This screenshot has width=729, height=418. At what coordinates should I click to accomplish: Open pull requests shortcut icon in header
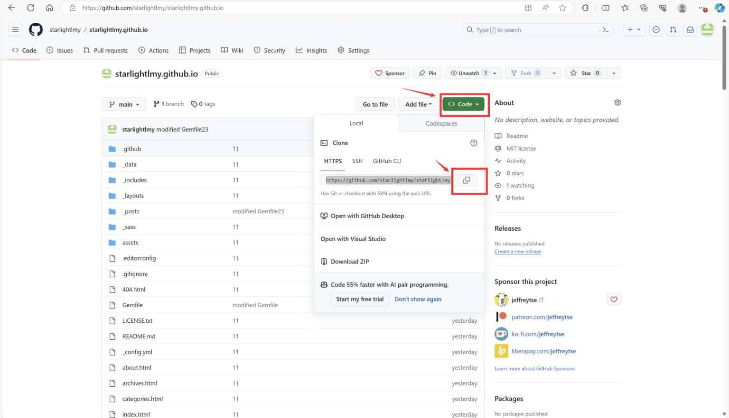click(673, 29)
